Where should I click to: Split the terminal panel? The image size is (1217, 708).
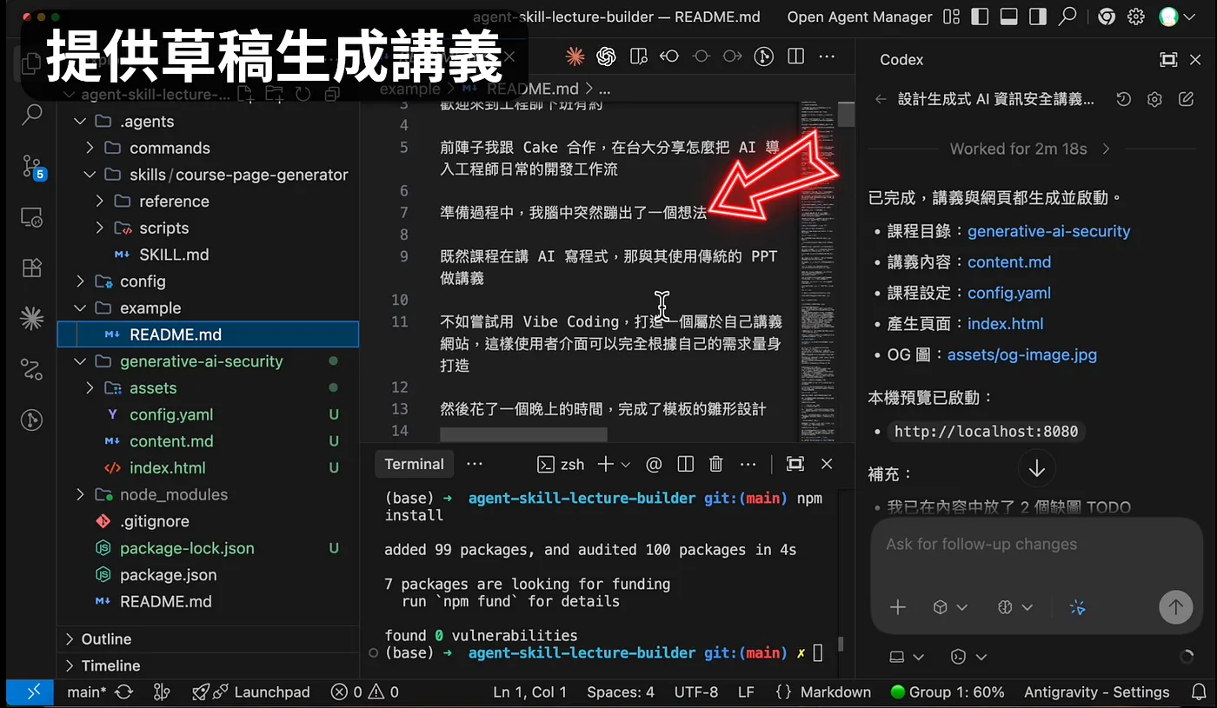coord(685,464)
